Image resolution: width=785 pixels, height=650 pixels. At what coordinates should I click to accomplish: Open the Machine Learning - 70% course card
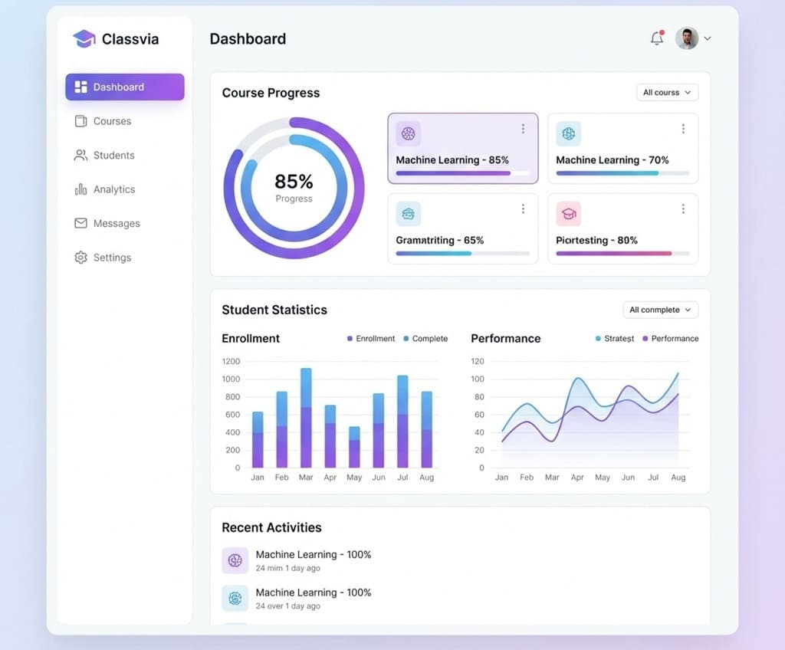(622, 149)
